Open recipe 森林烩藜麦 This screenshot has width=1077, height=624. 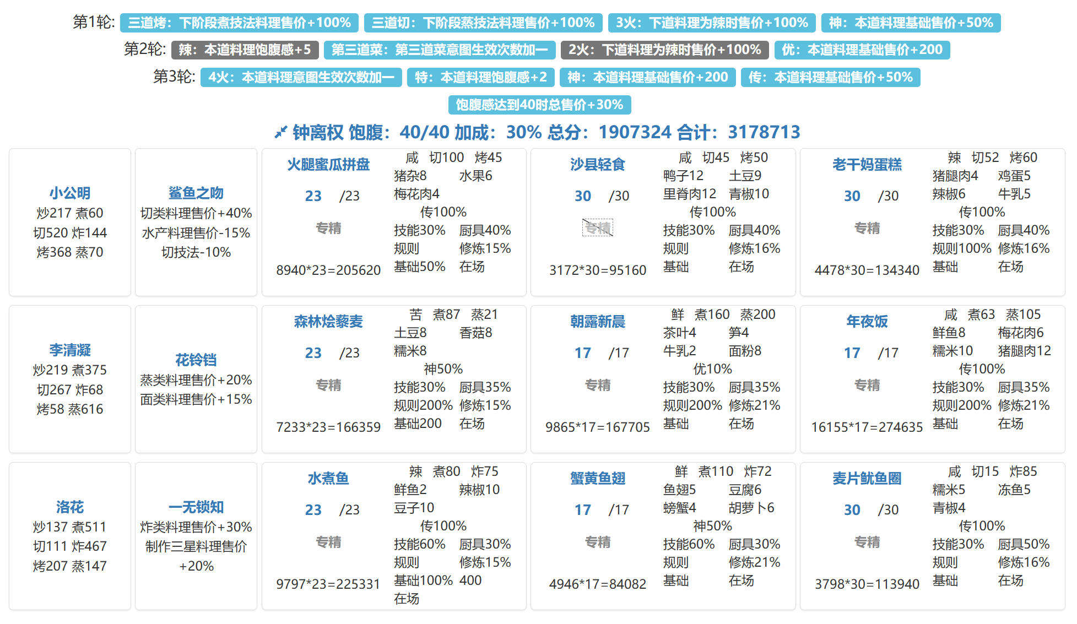[328, 321]
